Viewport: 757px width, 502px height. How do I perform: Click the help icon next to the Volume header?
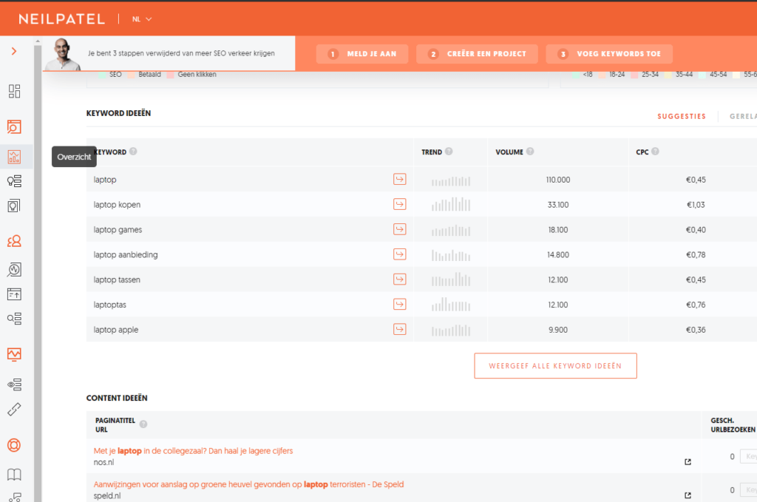click(x=530, y=152)
